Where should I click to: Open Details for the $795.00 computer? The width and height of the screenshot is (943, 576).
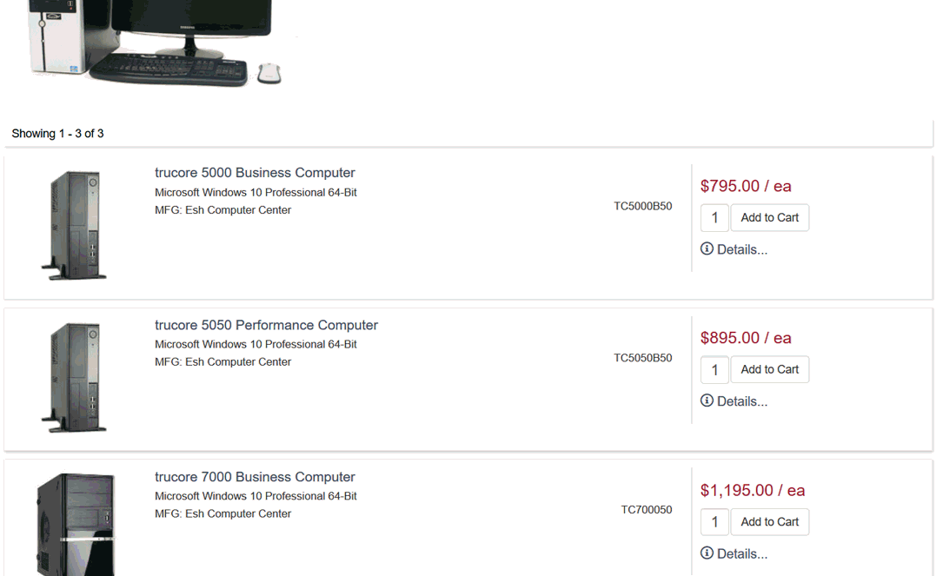coord(741,250)
